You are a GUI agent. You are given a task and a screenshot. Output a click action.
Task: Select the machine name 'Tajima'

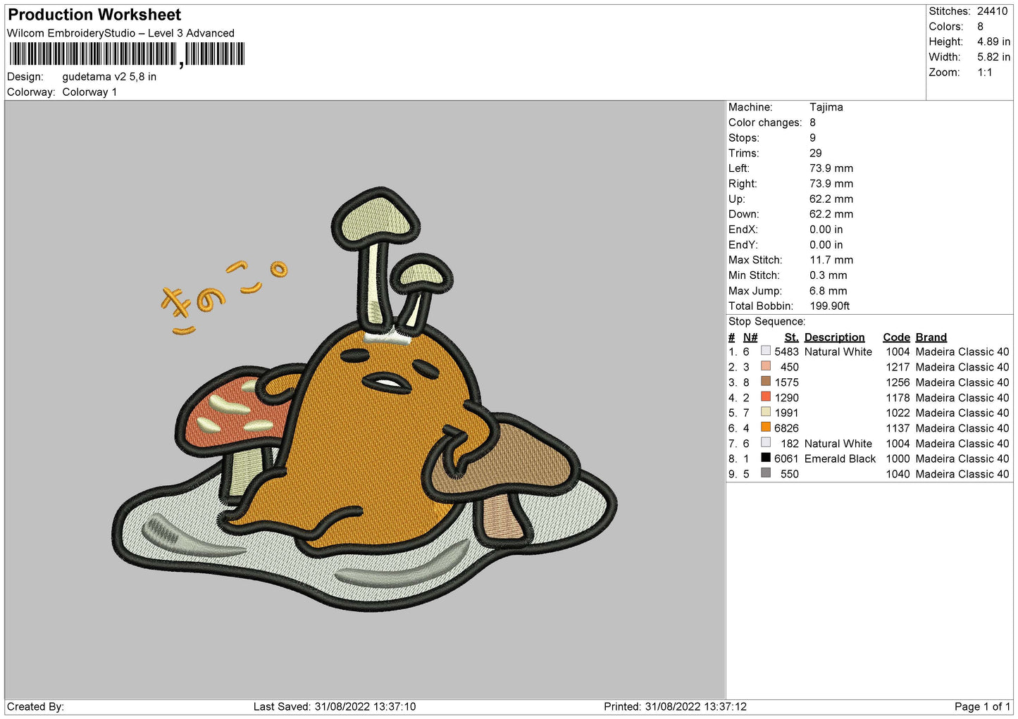pos(826,107)
